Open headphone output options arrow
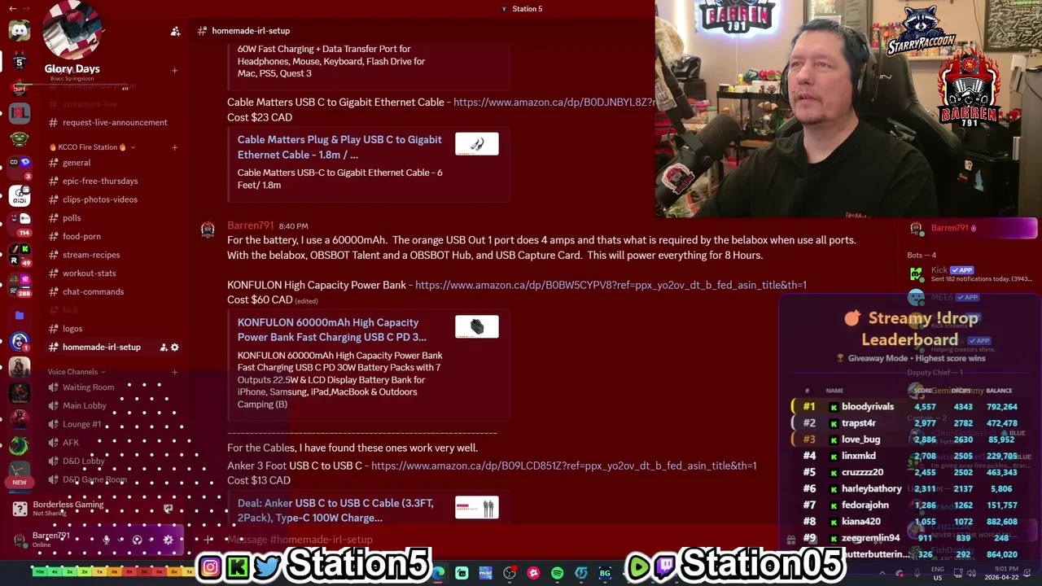Screen dimensions: 1042x586 pos(151,540)
